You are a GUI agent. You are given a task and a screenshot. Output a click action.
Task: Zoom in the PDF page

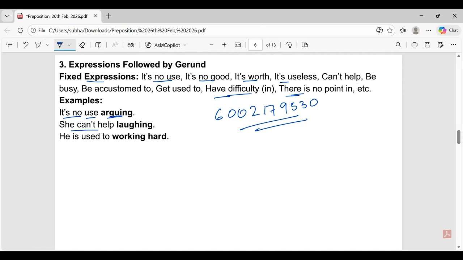pyautogui.click(x=224, y=45)
